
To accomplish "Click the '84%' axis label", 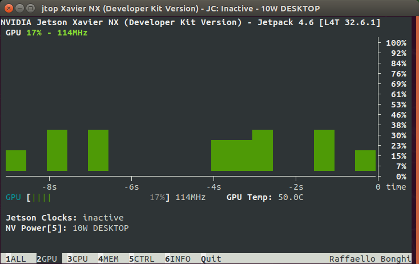I will [x=398, y=63].
